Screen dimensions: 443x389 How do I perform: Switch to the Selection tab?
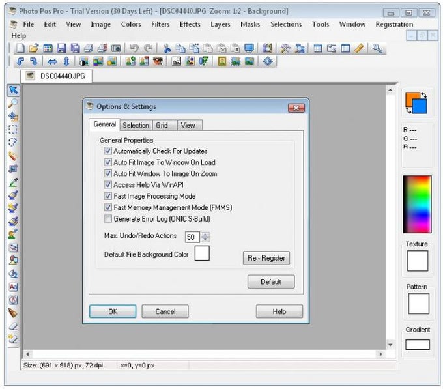click(136, 125)
